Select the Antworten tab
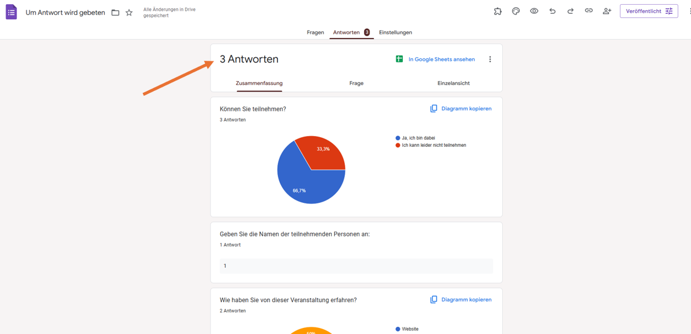This screenshot has width=691, height=334. (x=352, y=32)
